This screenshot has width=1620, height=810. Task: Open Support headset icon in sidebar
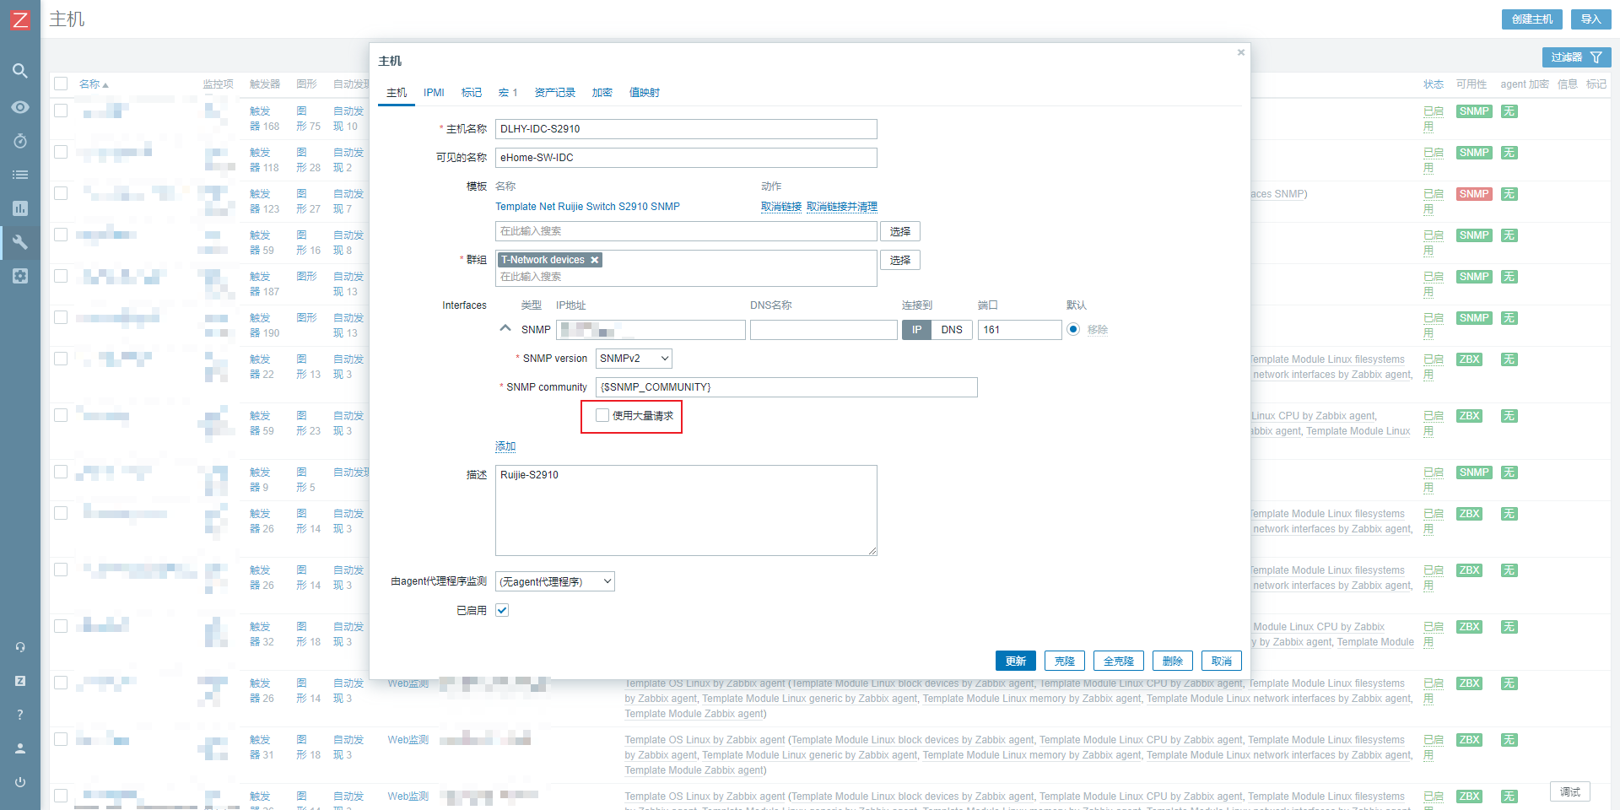tap(20, 647)
